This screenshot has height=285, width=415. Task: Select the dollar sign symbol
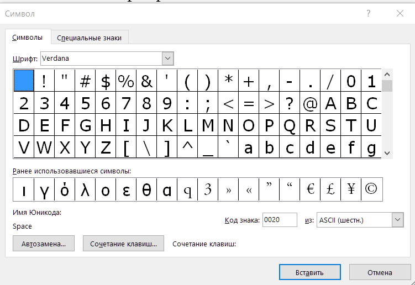(106, 81)
